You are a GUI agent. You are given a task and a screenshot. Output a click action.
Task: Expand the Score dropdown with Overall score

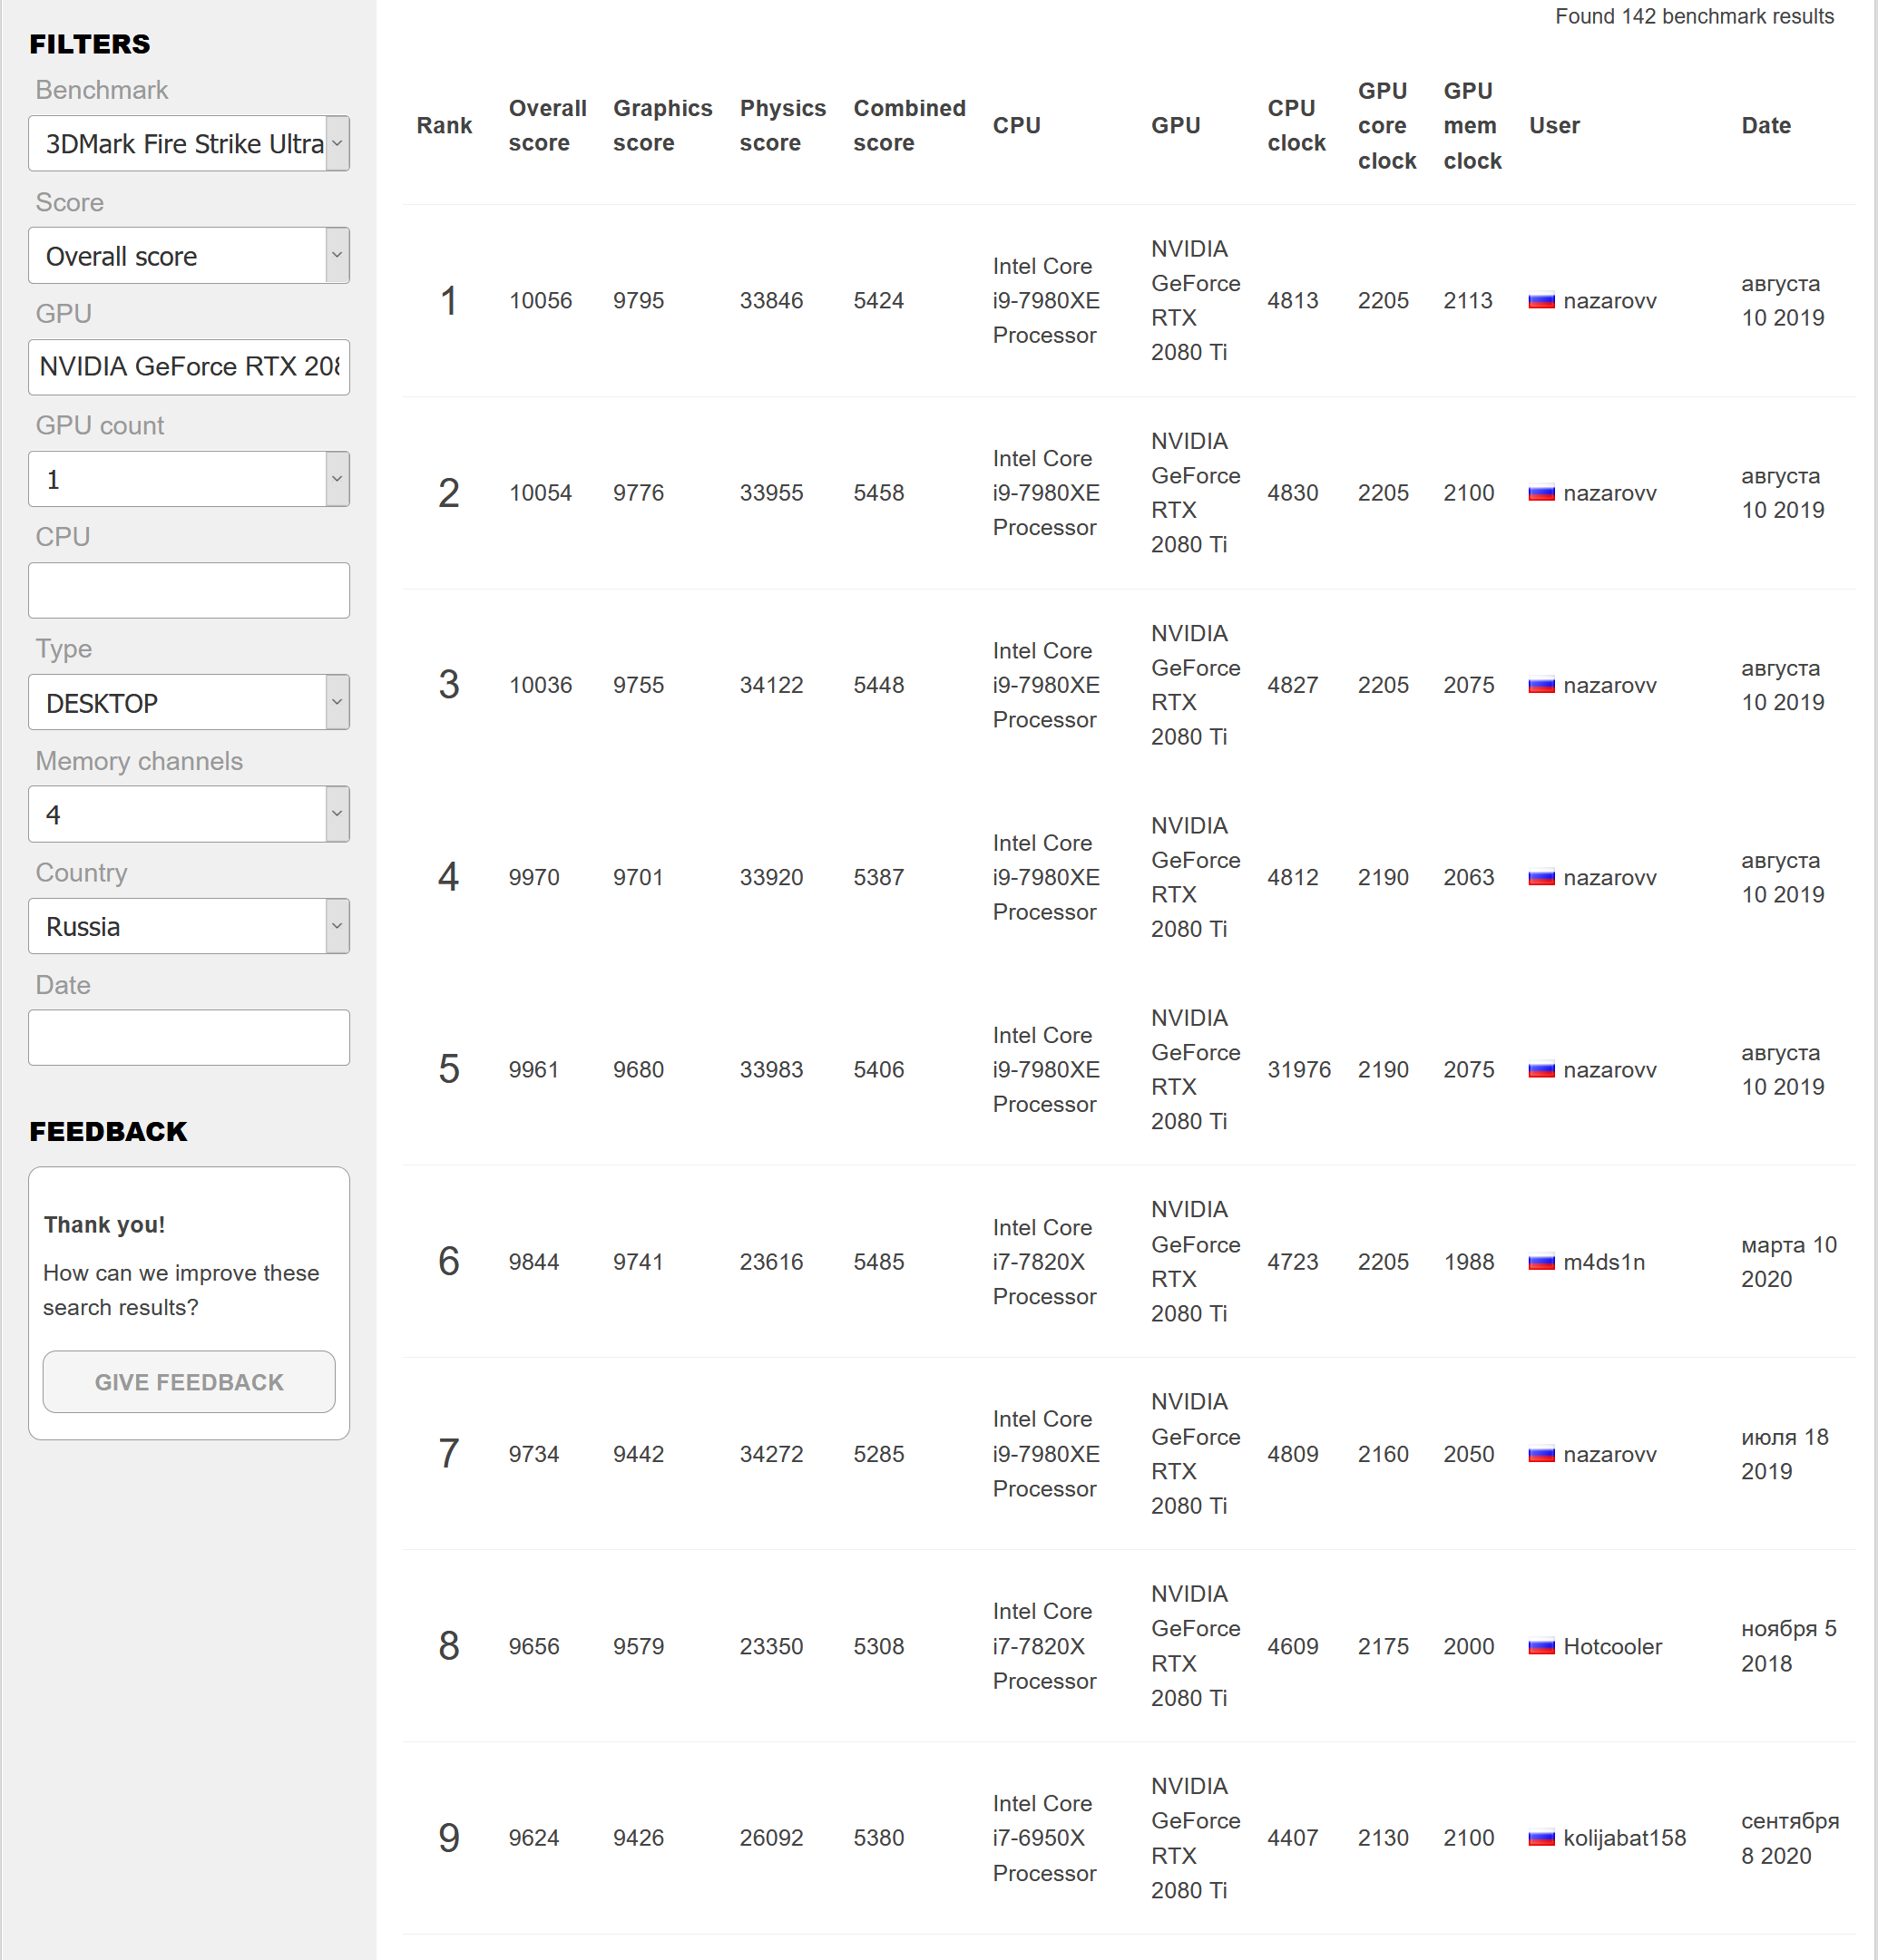[189, 256]
